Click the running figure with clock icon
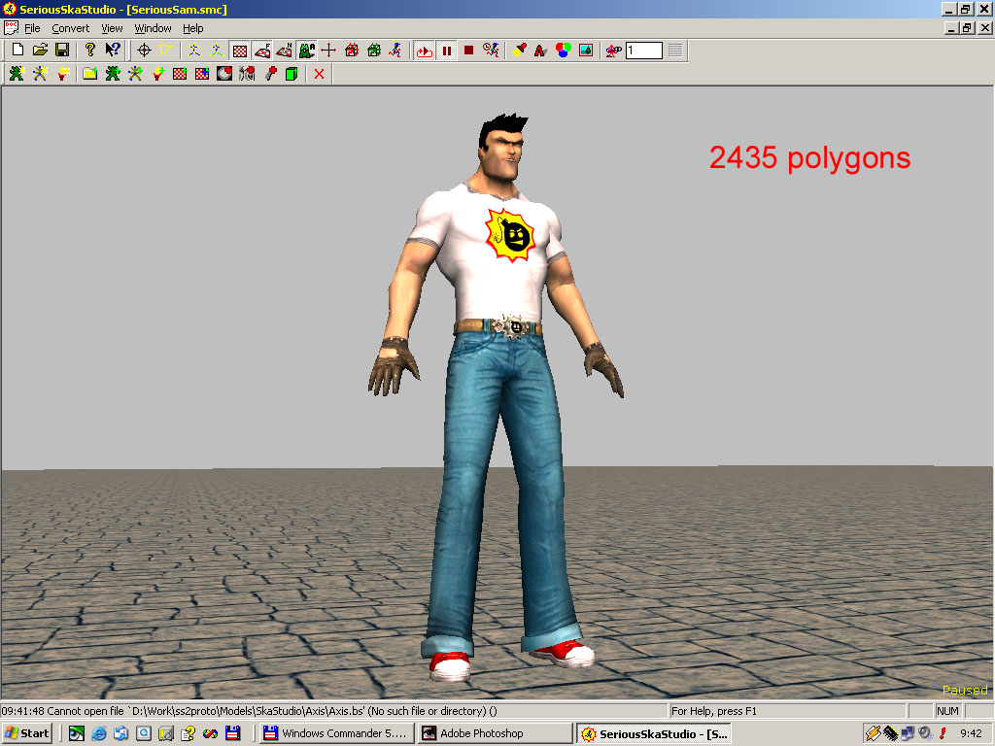This screenshot has height=746, width=995. 491,51
